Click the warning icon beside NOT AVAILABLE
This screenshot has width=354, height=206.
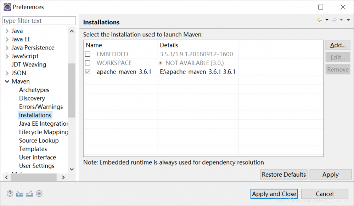click(x=161, y=63)
